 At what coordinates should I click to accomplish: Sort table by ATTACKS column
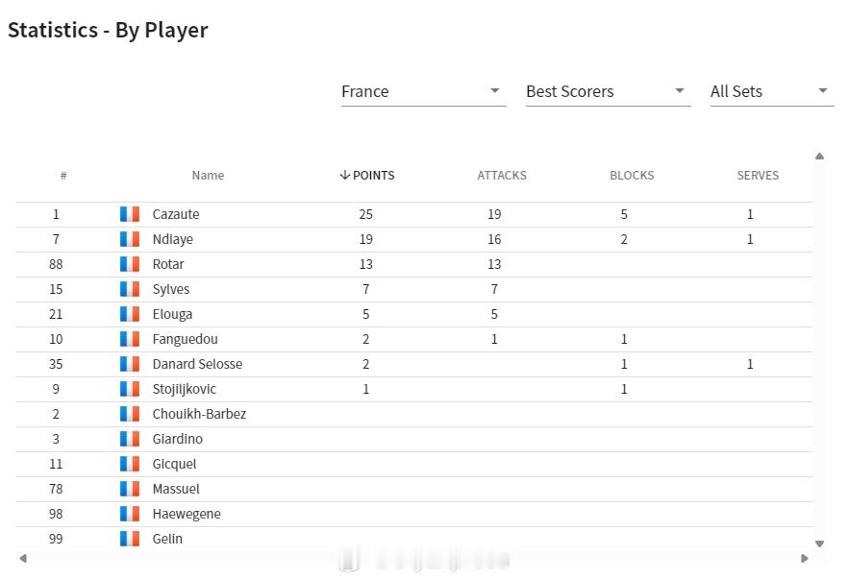[x=501, y=176]
